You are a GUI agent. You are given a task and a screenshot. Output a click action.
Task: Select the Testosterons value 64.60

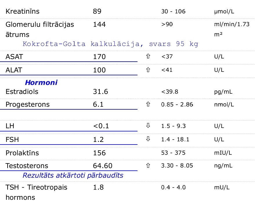[103, 166]
